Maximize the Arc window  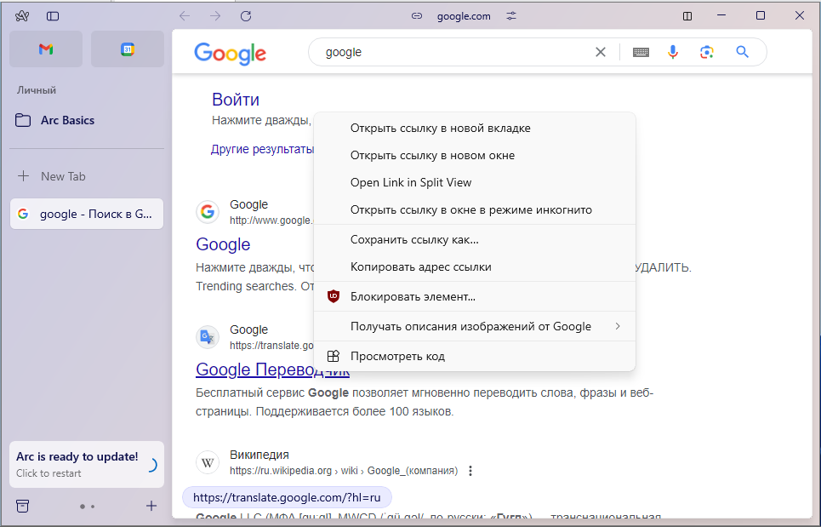coord(761,15)
